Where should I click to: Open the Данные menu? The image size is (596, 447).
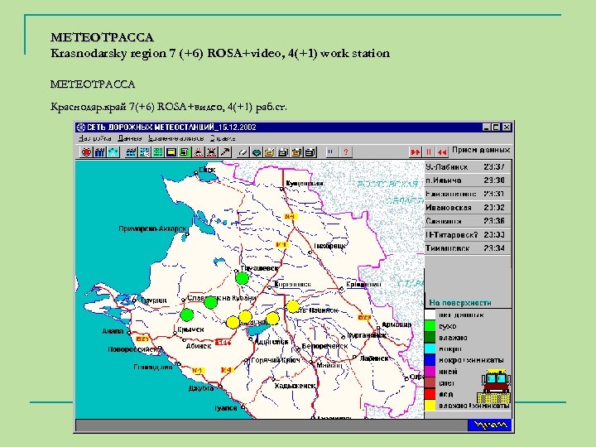[x=130, y=138]
